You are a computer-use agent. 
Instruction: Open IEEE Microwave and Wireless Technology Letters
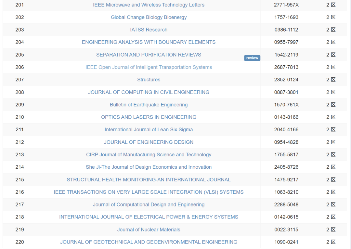149,5
